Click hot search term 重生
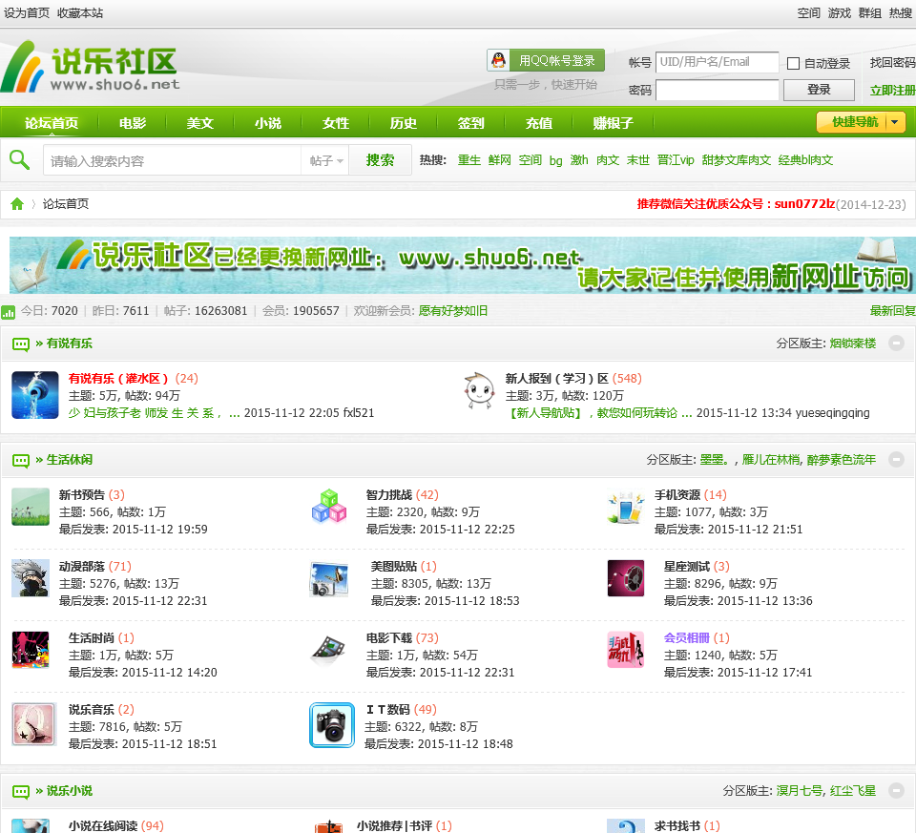 pyautogui.click(x=469, y=160)
